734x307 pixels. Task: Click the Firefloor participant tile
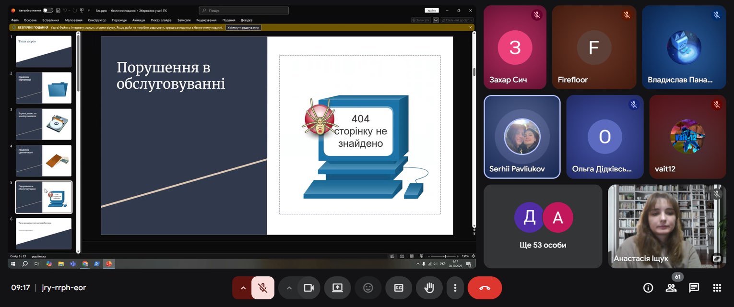click(594, 47)
